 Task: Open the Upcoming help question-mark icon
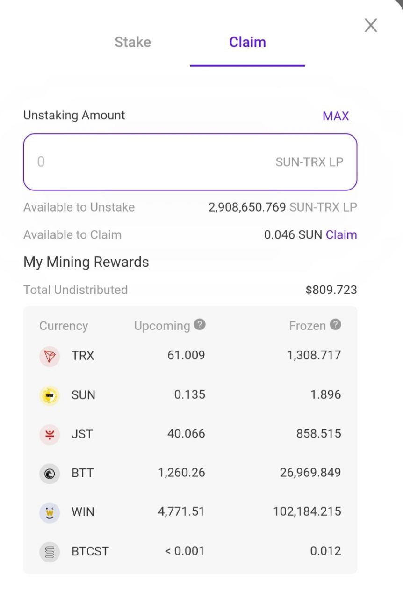tap(200, 324)
